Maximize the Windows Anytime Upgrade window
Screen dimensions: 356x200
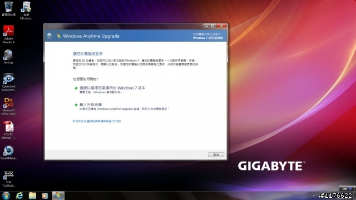tap(212, 26)
